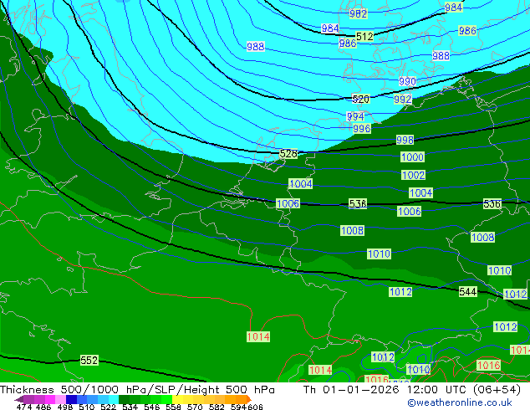Pick the dark blue legend swatch above 498
This screenshot has height=410, width=530.
tap(71, 399)
